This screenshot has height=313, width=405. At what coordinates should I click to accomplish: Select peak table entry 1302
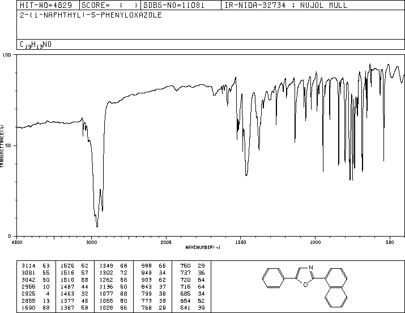(x=113, y=273)
